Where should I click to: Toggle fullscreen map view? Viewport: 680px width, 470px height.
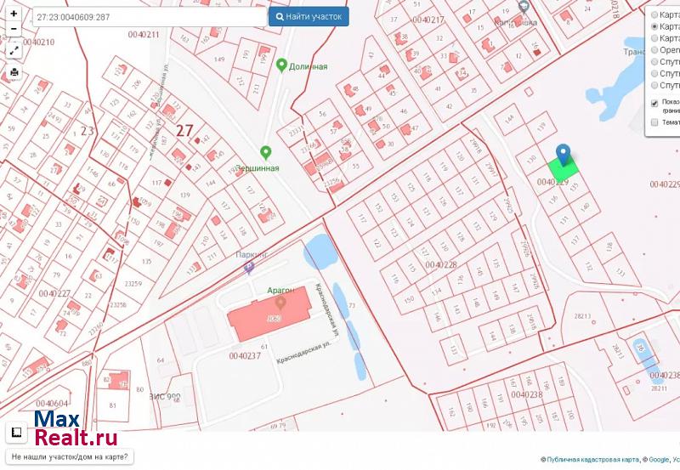[14, 50]
